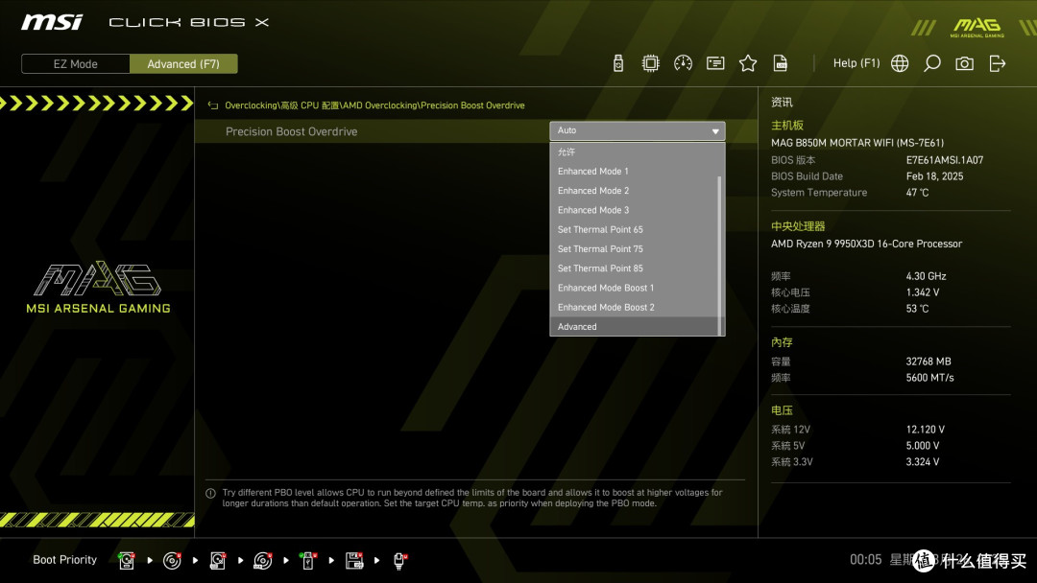Click 5.000 V system voltage value
1037x583 pixels.
coord(923,446)
